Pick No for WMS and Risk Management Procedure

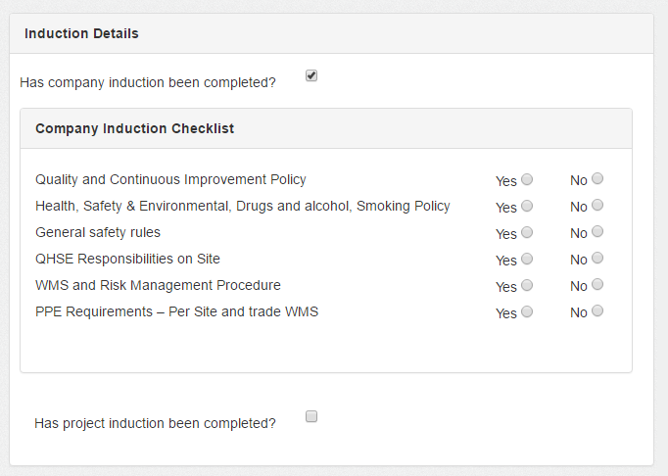[x=597, y=285]
